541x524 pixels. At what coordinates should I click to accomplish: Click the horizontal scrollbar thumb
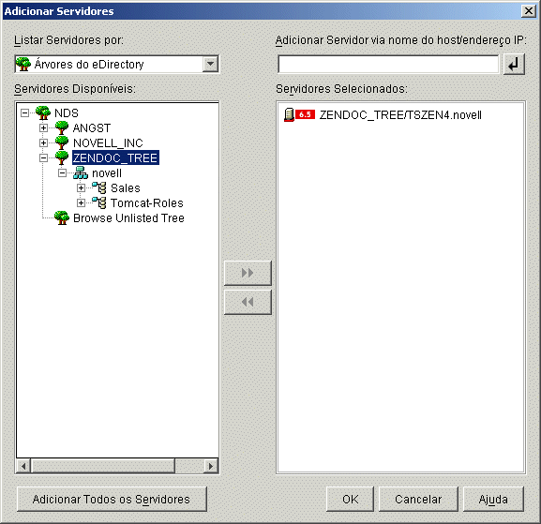pos(103,467)
